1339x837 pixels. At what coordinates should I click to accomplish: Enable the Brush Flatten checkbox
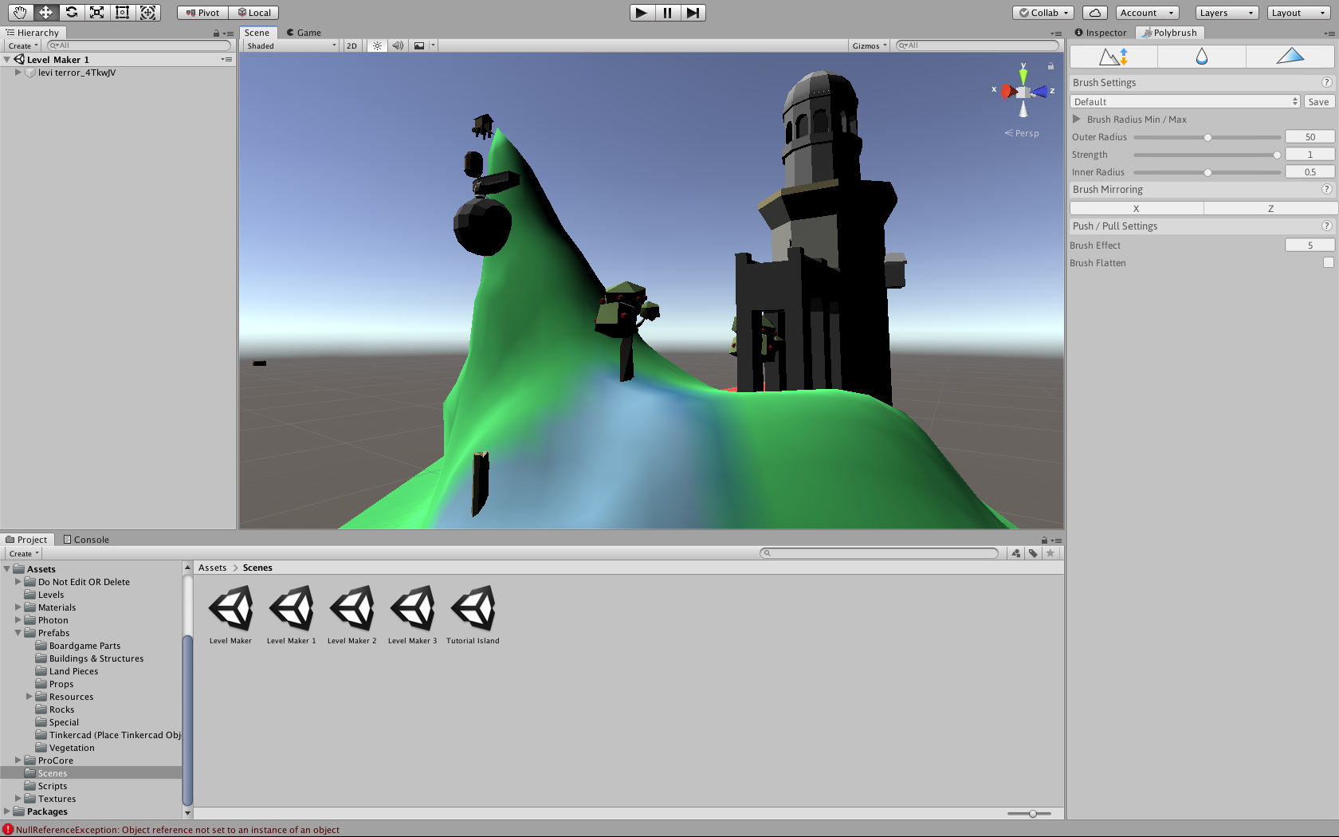pos(1328,263)
